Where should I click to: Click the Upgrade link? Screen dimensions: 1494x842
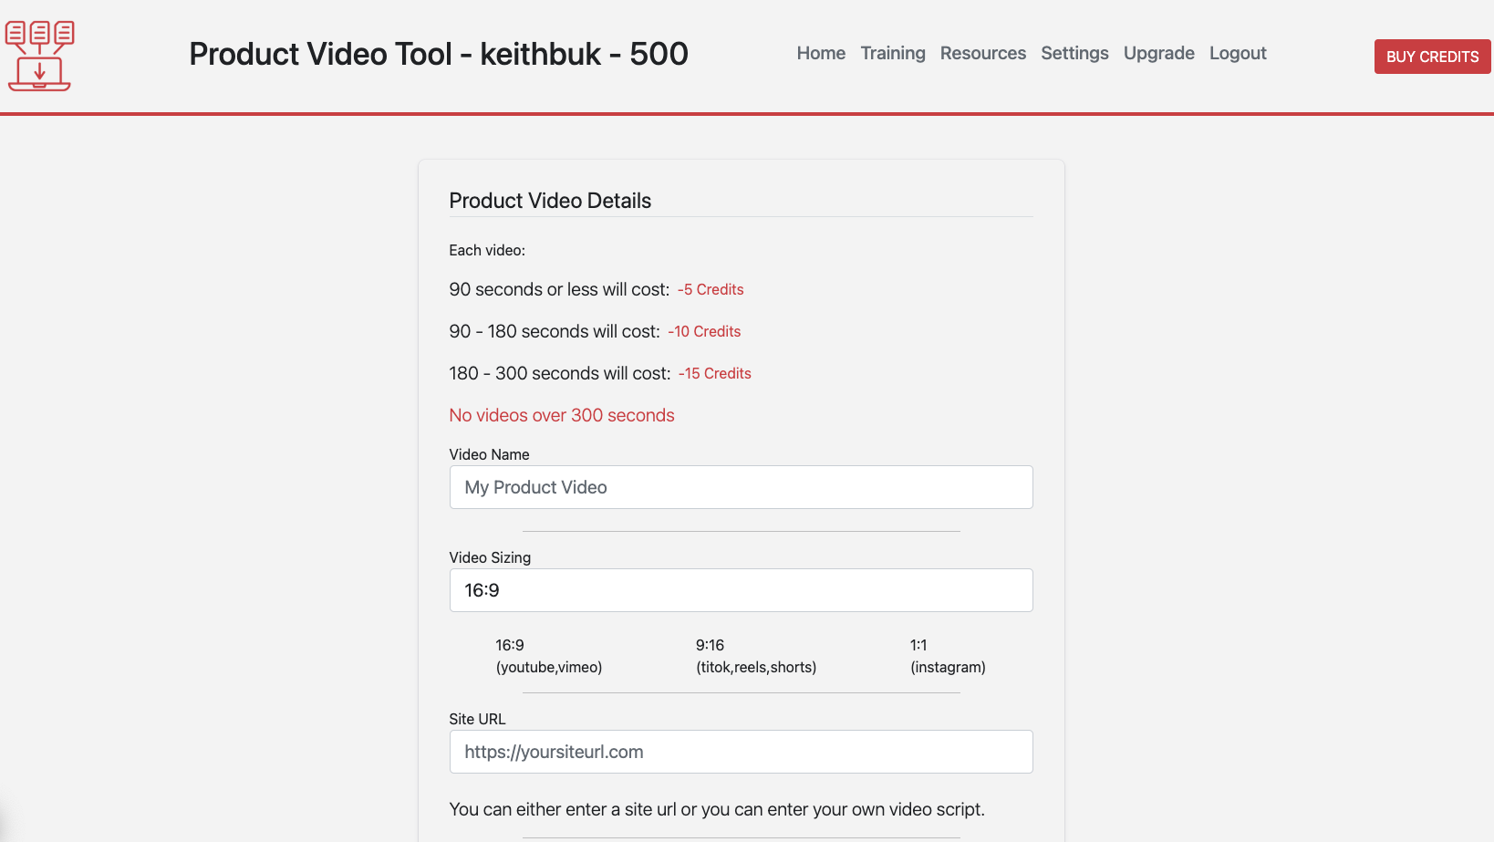[1158, 53]
